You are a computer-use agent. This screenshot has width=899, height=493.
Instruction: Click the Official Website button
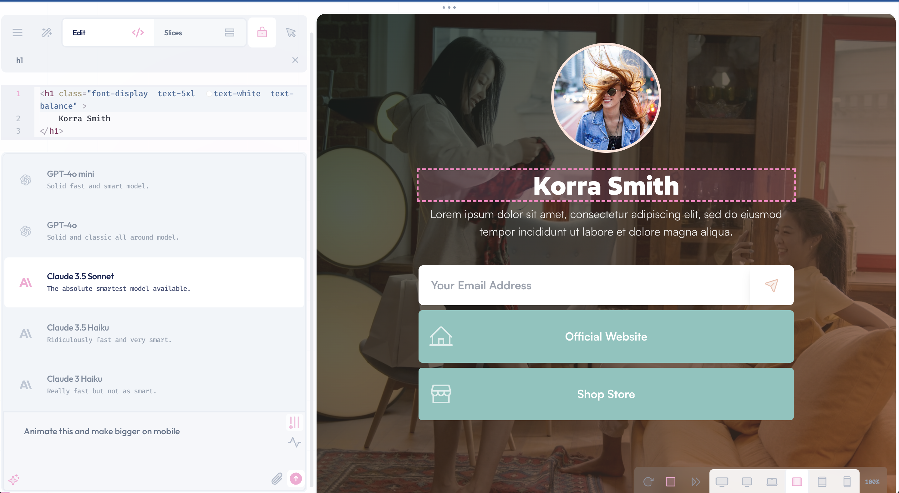[x=606, y=336]
